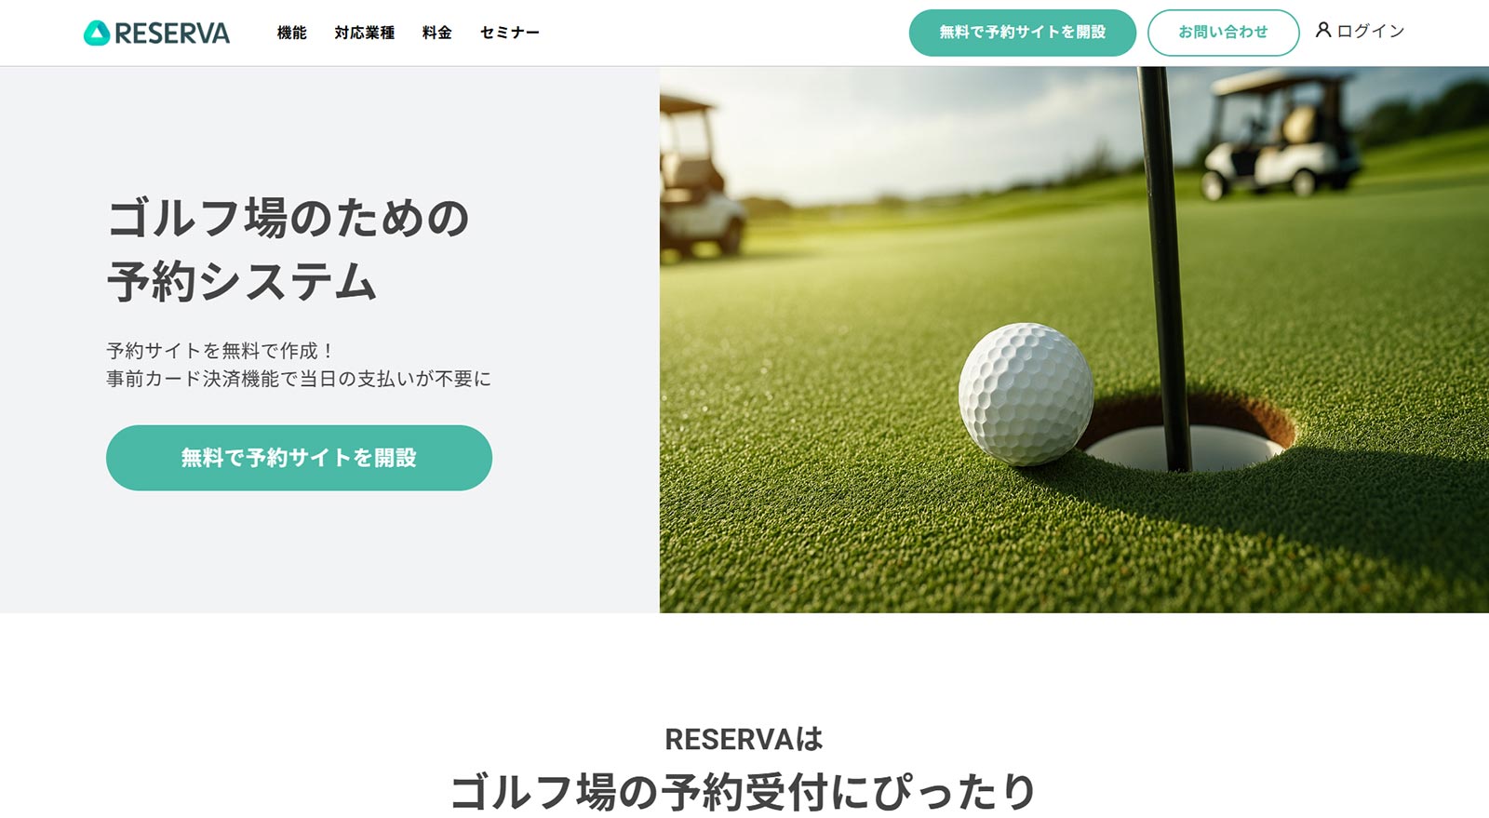Click the RESERVAは section subtitle
The height and width of the screenshot is (818, 1489).
744,740
